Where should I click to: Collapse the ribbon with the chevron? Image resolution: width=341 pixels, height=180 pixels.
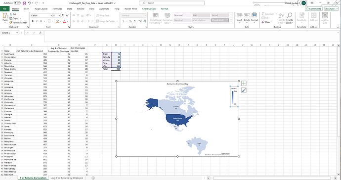tap(338, 27)
